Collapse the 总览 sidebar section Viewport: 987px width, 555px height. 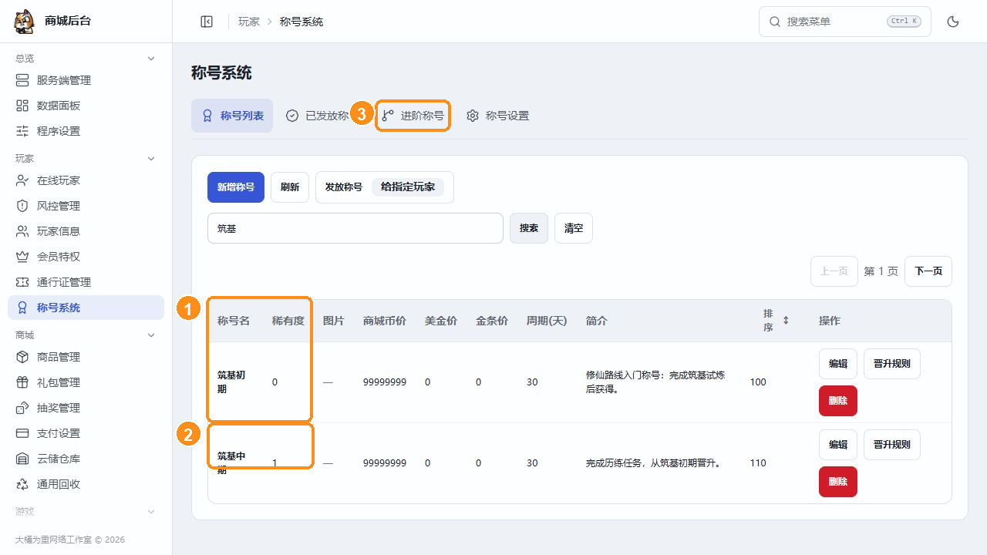coord(151,59)
